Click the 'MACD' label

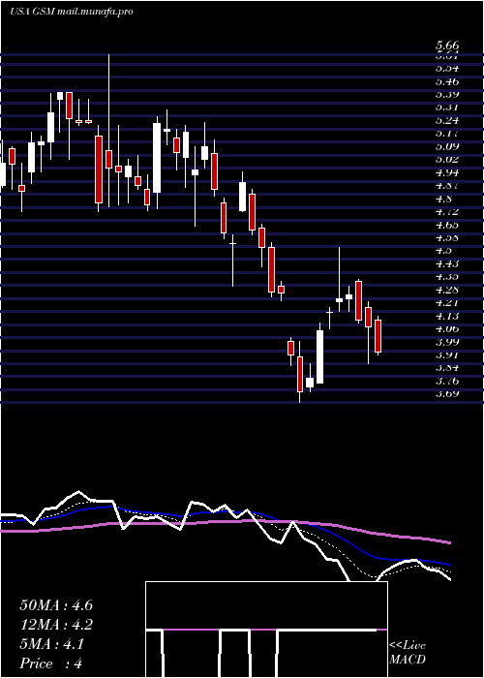(x=408, y=660)
